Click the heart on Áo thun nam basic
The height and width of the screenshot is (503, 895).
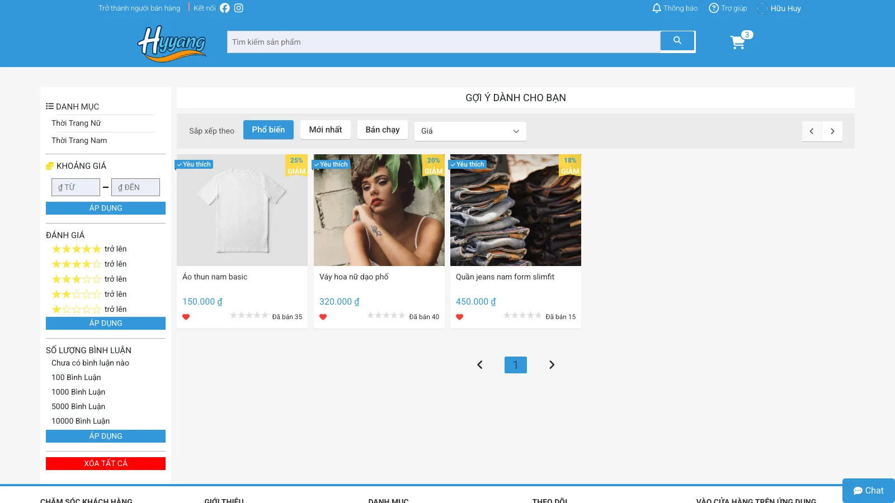click(186, 317)
